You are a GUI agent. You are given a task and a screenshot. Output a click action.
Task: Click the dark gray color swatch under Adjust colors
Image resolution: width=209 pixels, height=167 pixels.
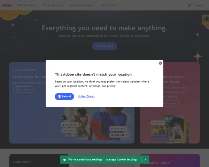click(123, 135)
